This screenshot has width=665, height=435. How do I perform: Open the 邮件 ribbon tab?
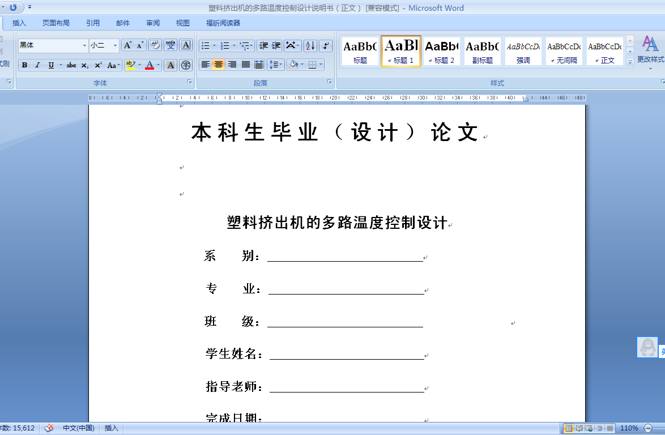pos(123,23)
